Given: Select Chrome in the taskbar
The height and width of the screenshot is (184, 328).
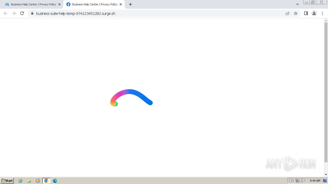Looking at the screenshot, I should [46, 181].
